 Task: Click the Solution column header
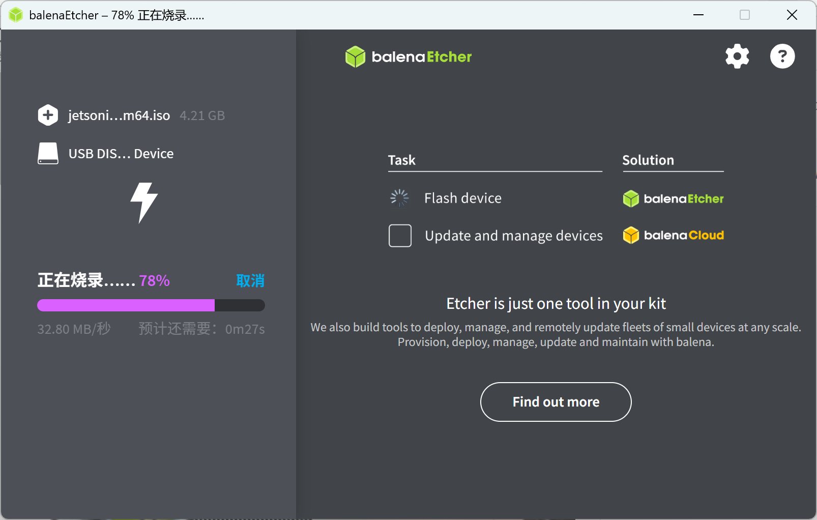[647, 160]
